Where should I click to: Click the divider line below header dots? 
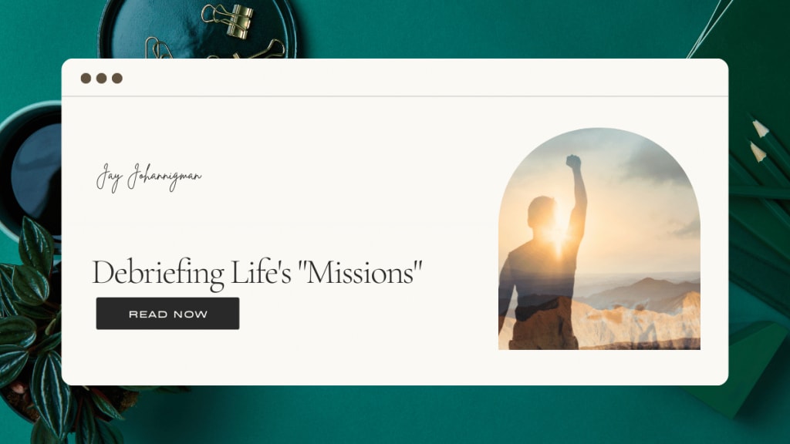coord(394,96)
